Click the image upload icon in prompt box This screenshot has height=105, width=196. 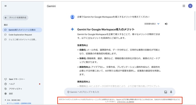coord(166,92)
